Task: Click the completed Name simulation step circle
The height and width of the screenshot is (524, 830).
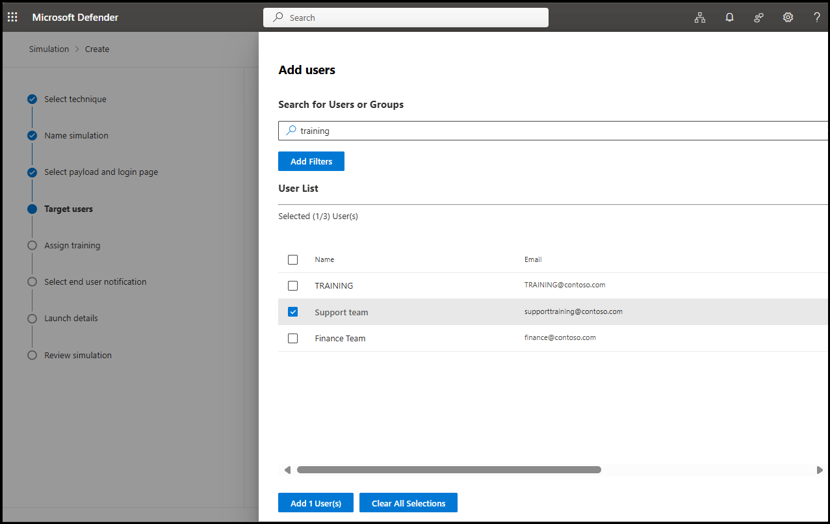Action: point(32,136)
